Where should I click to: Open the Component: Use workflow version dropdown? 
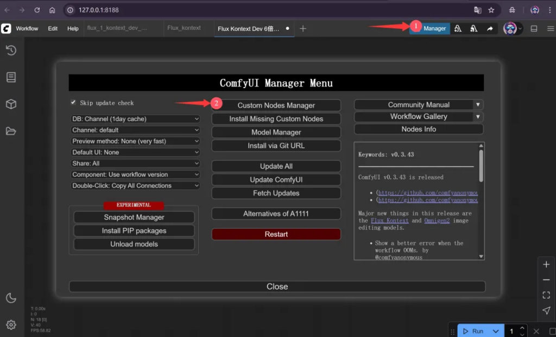tap(135, 174)
